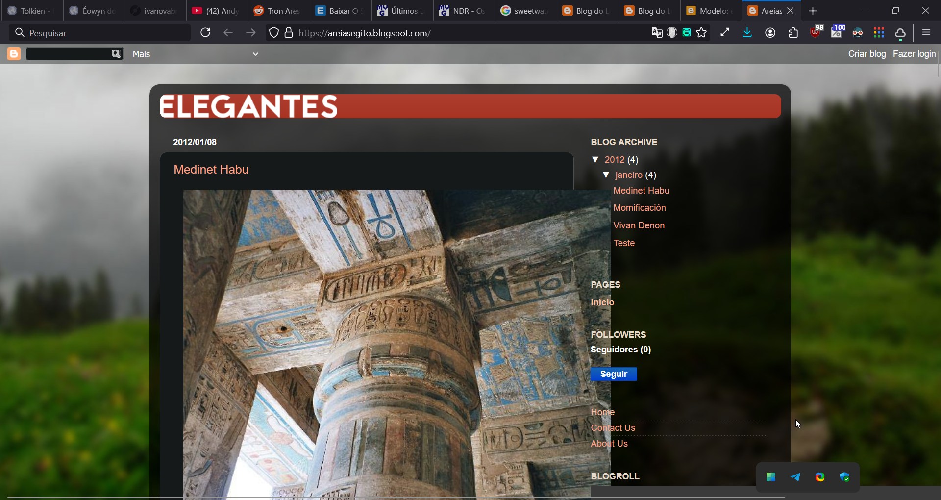Open uBlock Origin extension showing 98
The image size is (941, 500).
[x=817, y=31]
